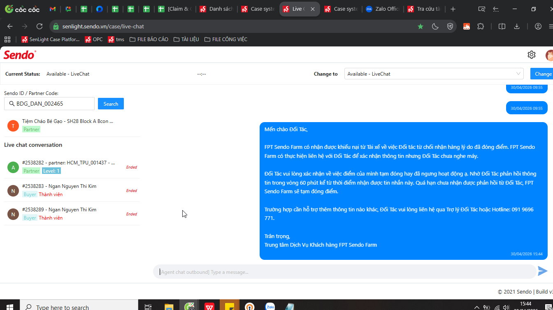Open the WPS Office taskbar icon
The image size is (553, 310).
(209, 307)
